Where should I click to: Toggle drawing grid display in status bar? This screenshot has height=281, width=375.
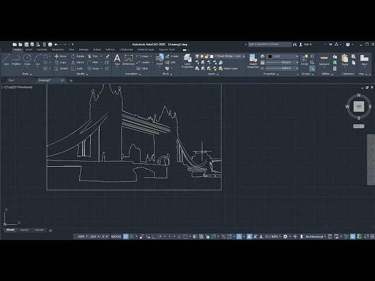(126, 237)
